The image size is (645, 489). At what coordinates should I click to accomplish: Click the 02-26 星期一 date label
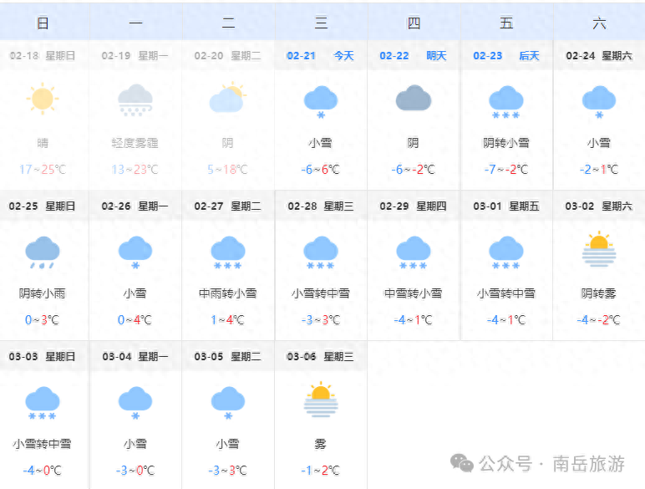(x=135, y=206)
